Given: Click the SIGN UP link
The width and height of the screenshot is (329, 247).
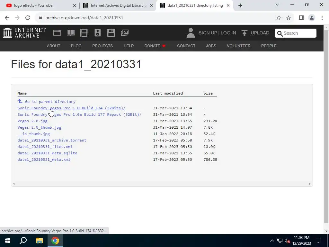Looking at the screenshot, I should pos(208,33).
